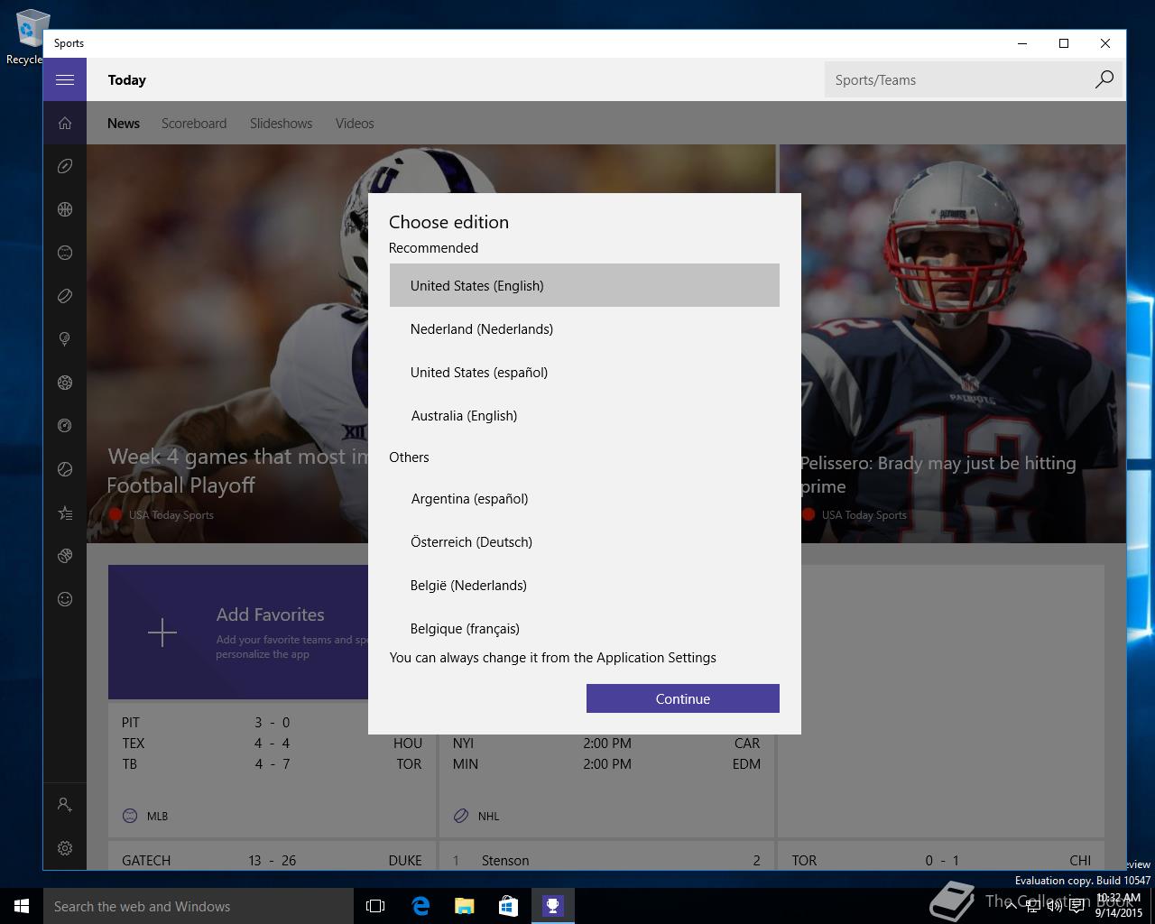Open the Settings gear in sidebar

65,848
